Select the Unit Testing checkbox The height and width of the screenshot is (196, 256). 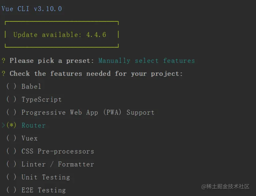[11, 177]
